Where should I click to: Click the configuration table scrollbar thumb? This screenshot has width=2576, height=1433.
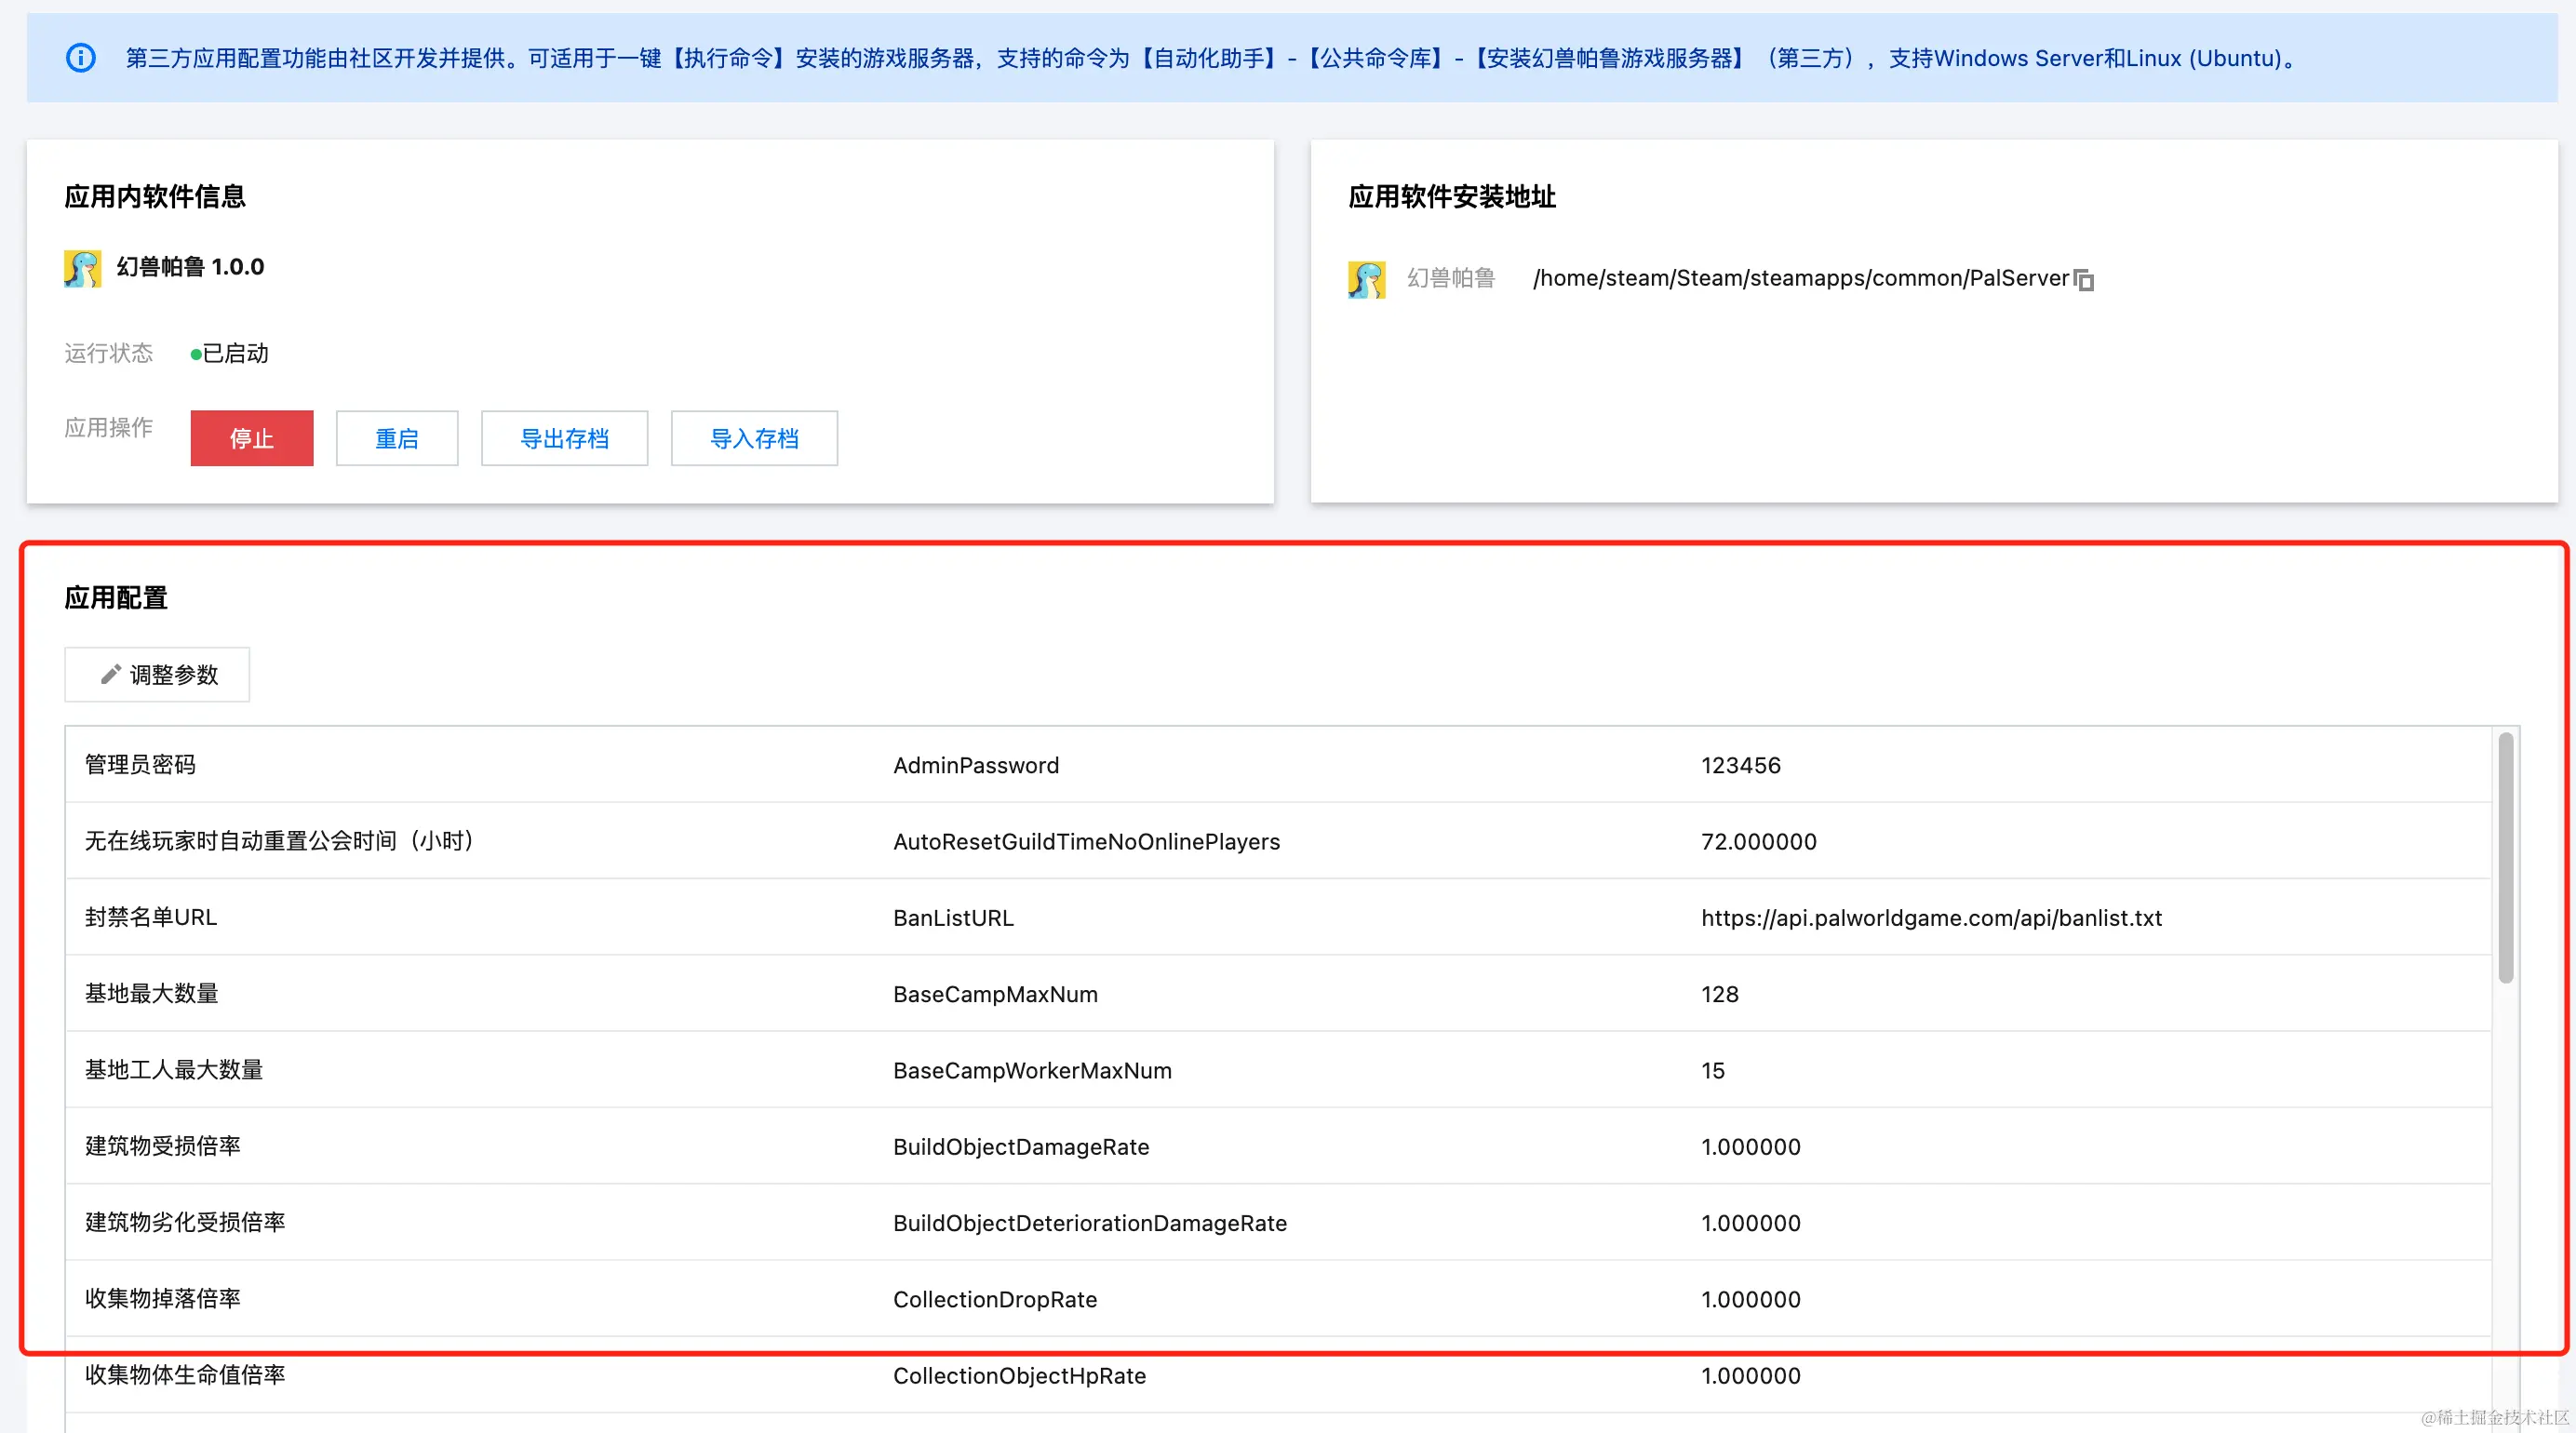pyautogui.click(x=2505, y=858)
